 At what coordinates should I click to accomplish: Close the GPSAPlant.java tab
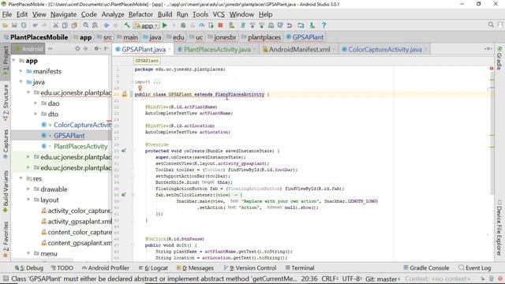pos(170,49)
